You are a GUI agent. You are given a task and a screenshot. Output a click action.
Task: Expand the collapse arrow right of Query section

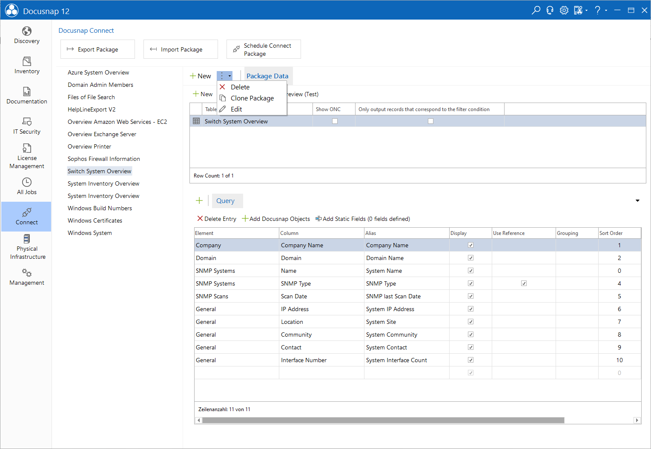(x=637, y=200)
